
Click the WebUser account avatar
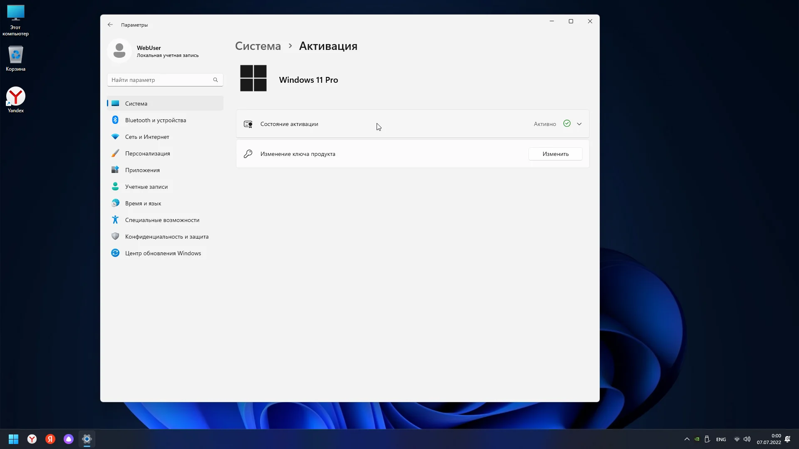coord(119,51)
